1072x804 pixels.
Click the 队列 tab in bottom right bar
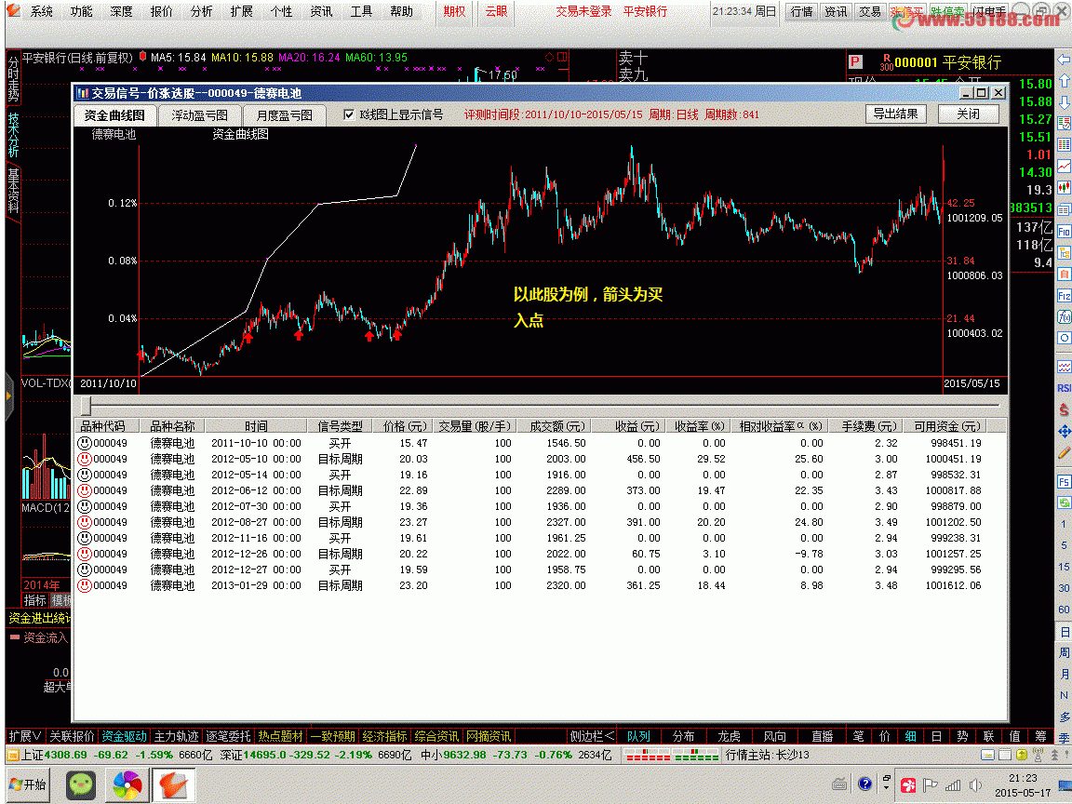click(638, 736)
